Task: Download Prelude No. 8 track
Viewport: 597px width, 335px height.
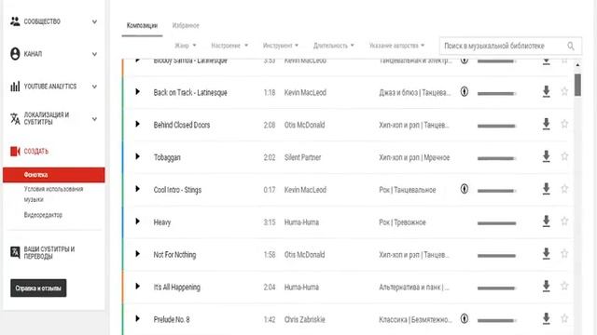Action: click(x=546, y=318)
